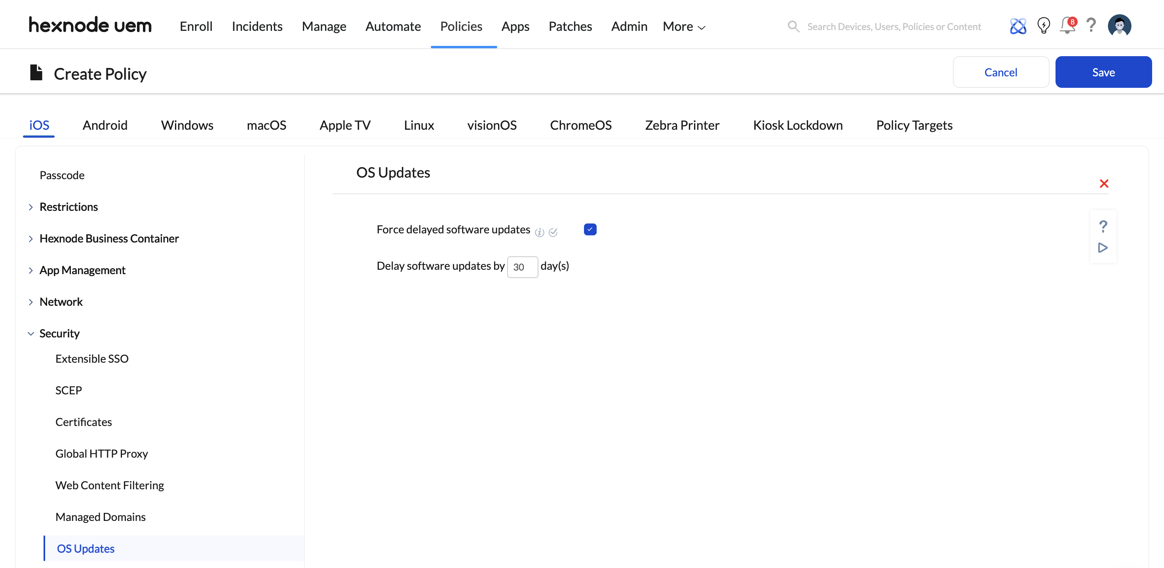The image size is (1164, 568).
Task: Click the Save button
Action: [1103, 71]
